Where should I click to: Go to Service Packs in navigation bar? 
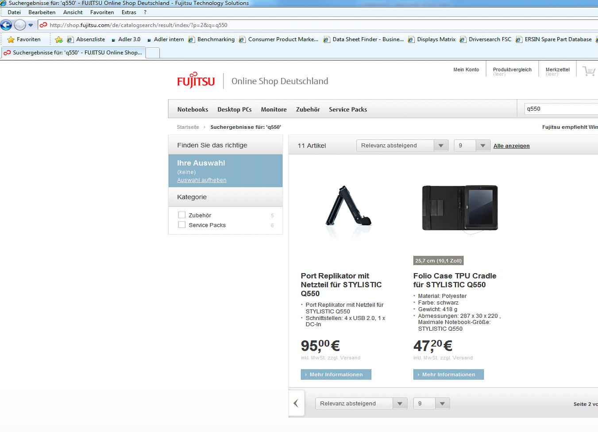348,109
